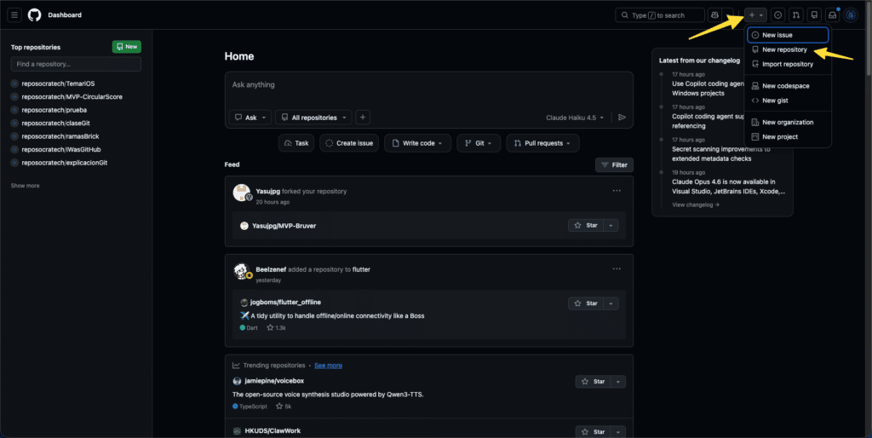Expand star list dropdown for MVP-Bruver
The height and width of the screenshot is (438, 872).
[611, 226]
